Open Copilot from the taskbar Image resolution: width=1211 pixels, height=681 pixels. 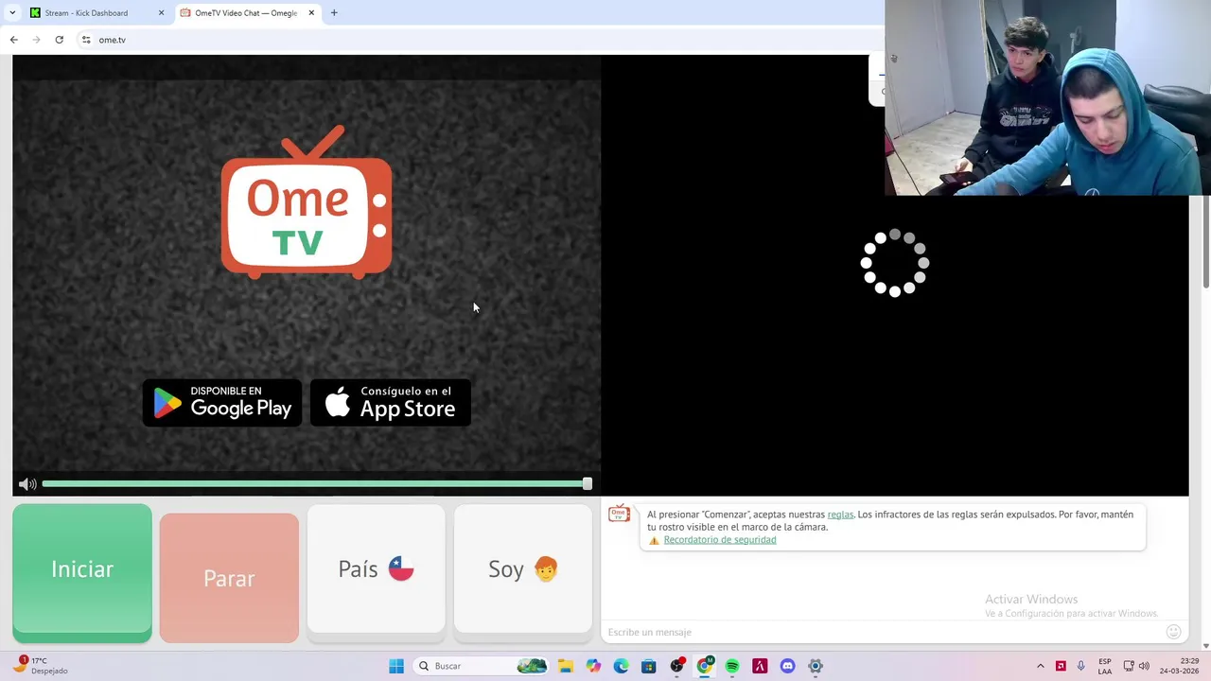593,666
